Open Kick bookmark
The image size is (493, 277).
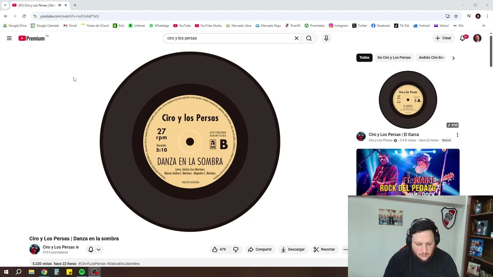[x=119, y=26]
